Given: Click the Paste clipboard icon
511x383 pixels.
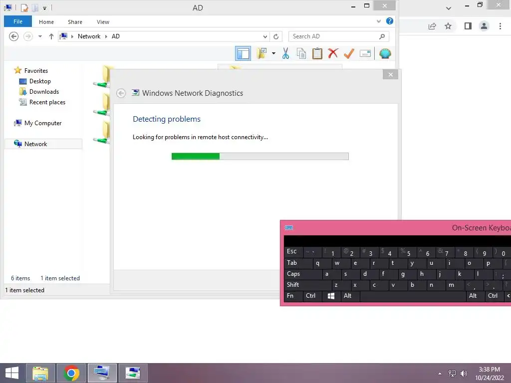Looking at the screenshot, I should point(317,53).
